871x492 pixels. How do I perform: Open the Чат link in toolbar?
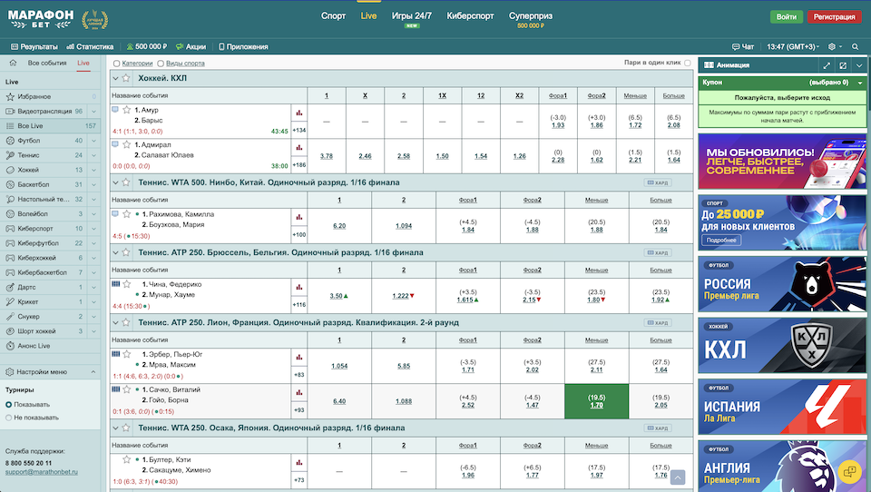click(743, 46)
